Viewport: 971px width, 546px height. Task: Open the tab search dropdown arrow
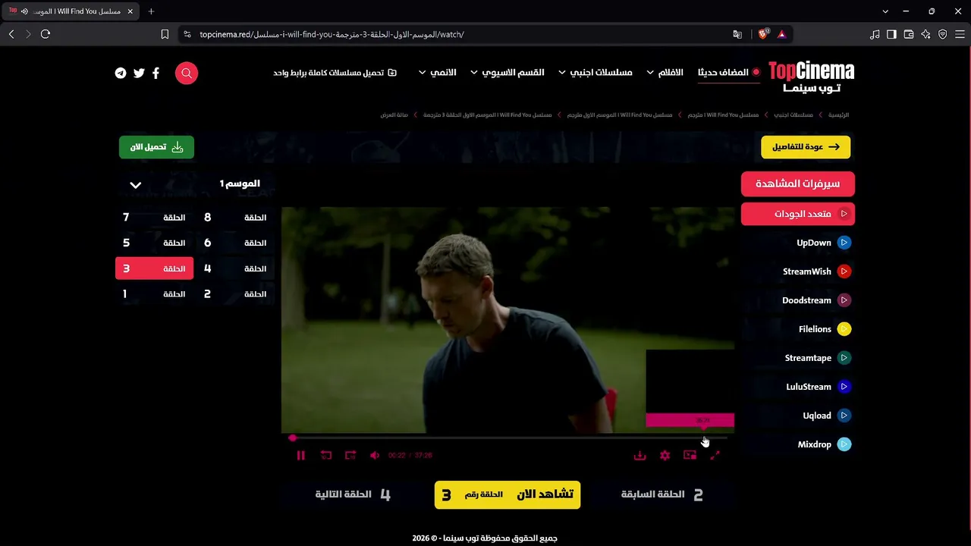tap(885, 11)
